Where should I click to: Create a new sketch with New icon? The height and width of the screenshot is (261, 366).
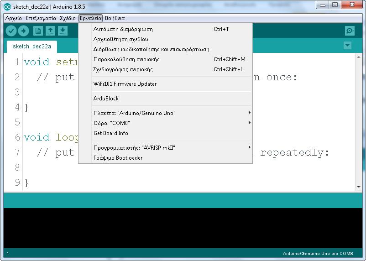[x=38, y=31]
